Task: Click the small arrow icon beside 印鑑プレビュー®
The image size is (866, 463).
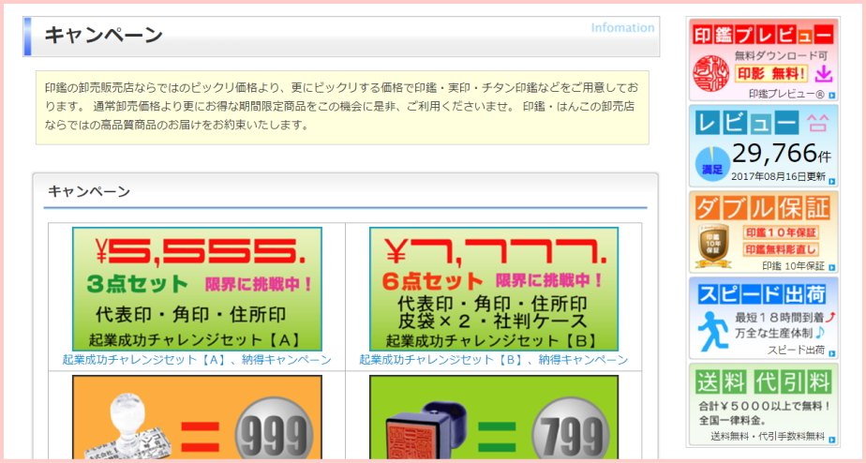Action: pos(831,95)
